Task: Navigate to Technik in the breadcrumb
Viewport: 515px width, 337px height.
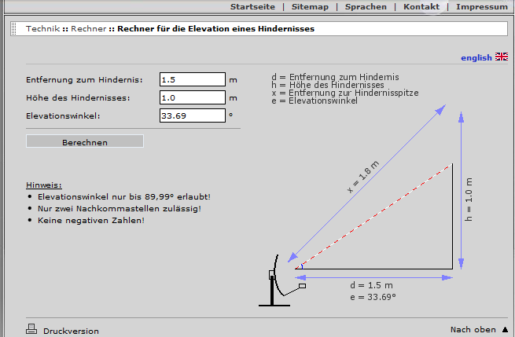Action: 42,28
